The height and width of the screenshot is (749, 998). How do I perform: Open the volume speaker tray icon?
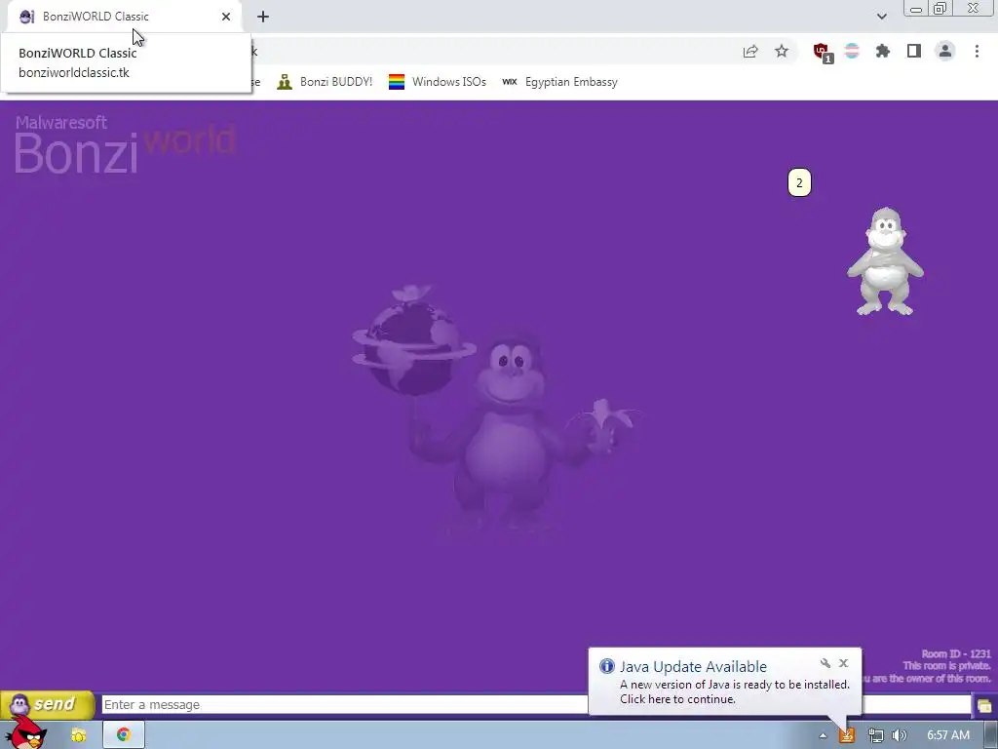point(900,735)
